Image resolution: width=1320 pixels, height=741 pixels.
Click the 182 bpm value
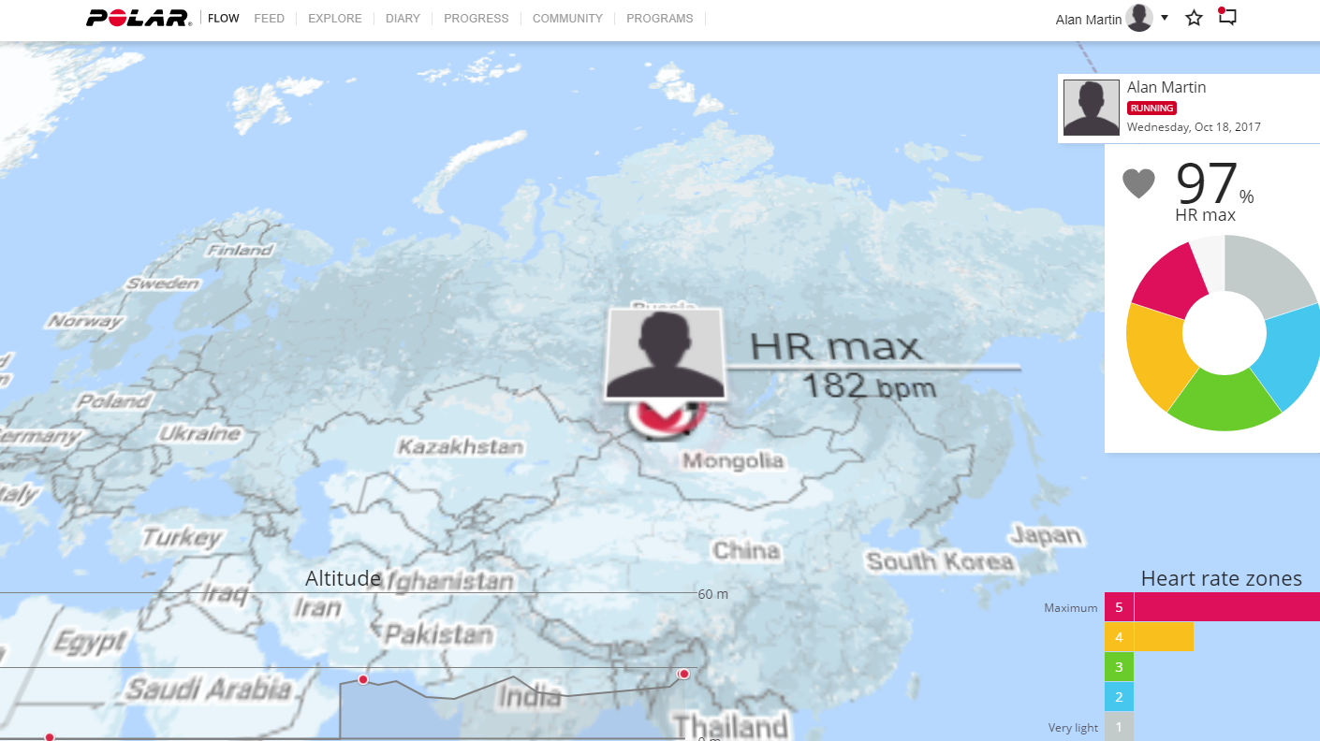(x=869, y=385)
